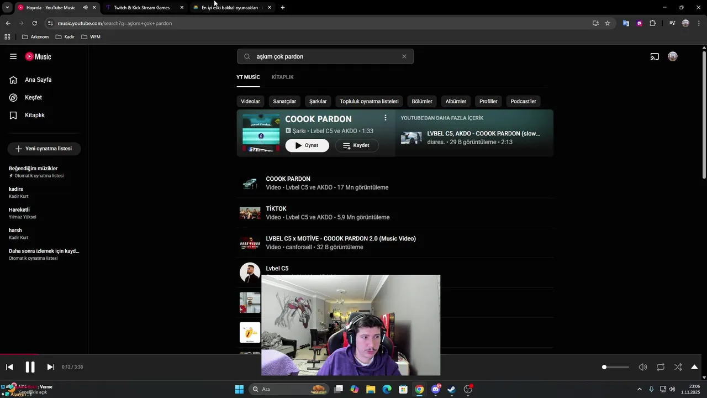
Task: Expand the player page with the up arrow
Action: (695, 367)
